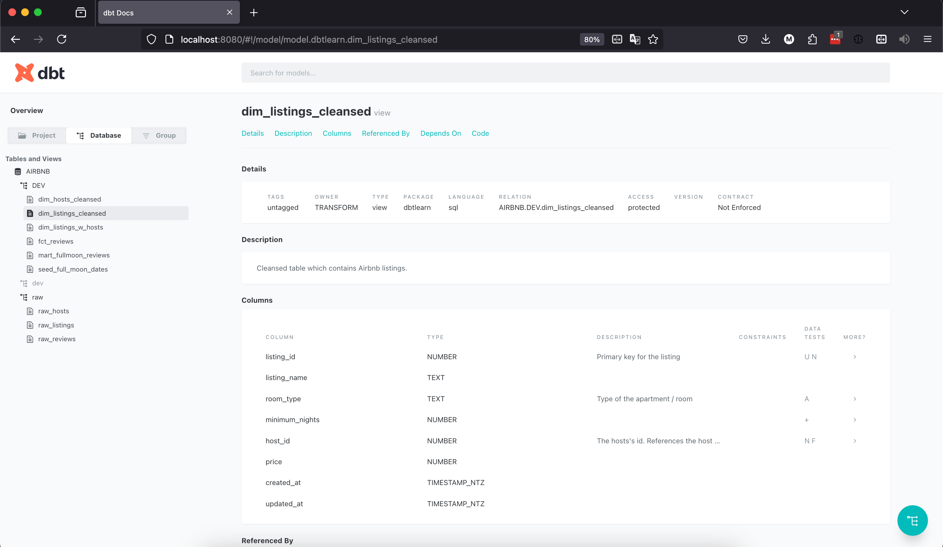
Task: Select the Database view toggle
Action: pos(99,135)
